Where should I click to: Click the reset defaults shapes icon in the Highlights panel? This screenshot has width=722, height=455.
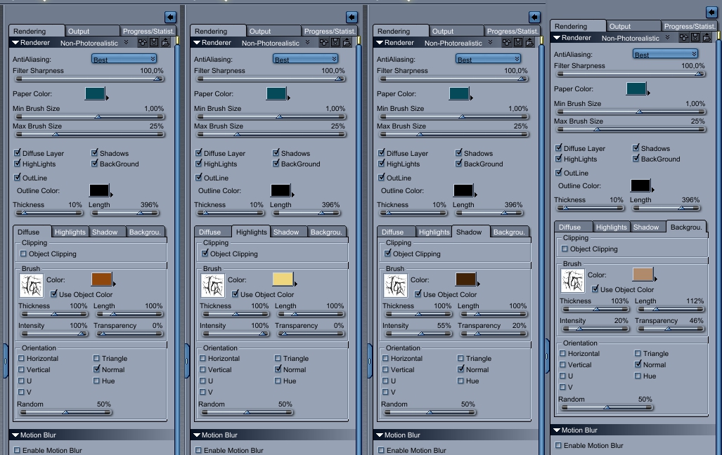tap(323, 42)
